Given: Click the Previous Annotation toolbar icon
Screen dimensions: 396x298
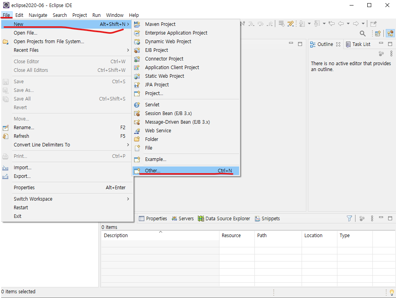Looking at the screenshot, I should (317, 24).
